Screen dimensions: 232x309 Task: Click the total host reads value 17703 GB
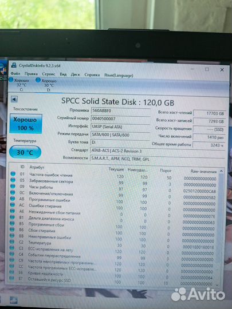(209, 113)
